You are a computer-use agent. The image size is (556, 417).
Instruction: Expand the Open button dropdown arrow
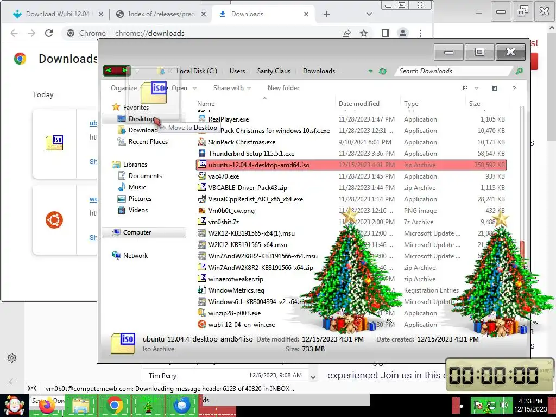pyautogui.click(x=194, y=88)
